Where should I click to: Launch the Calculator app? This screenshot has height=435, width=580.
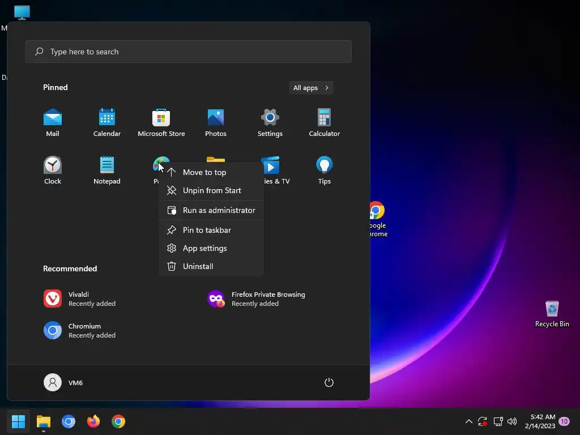(x=325, y=123)
